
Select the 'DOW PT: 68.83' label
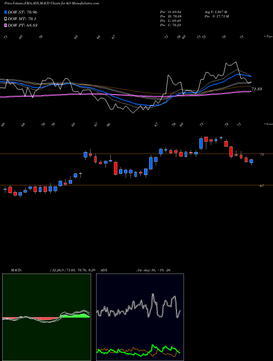pos(22,25)
